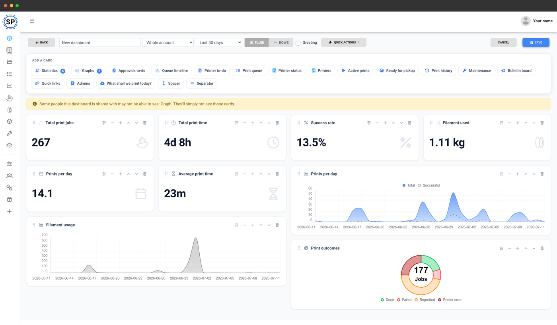
Task: Move Print outcomes card up
Action: point(526,248)
